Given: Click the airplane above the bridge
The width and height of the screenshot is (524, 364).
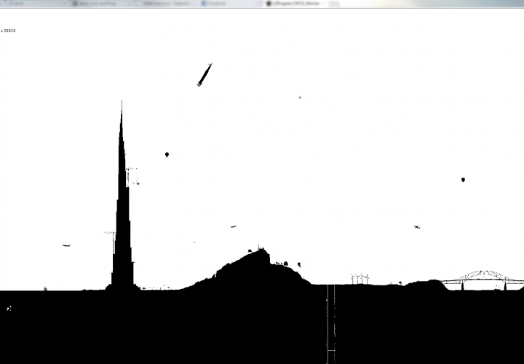Looking at the screenshot, I should (416, 227).
